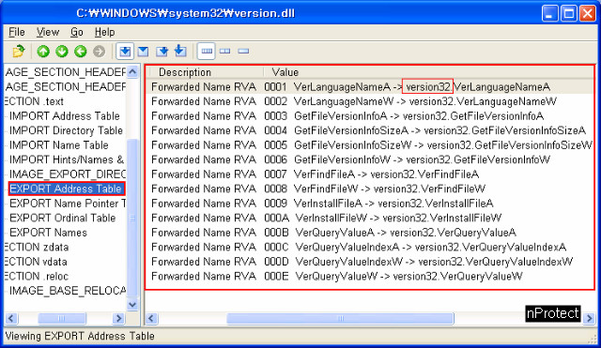Select row 0004 GetFileVersionInfoSizeA

(x=370, y=130)
